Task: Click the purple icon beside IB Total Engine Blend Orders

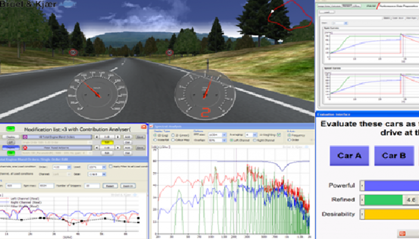Action: (x=25, y=136)
